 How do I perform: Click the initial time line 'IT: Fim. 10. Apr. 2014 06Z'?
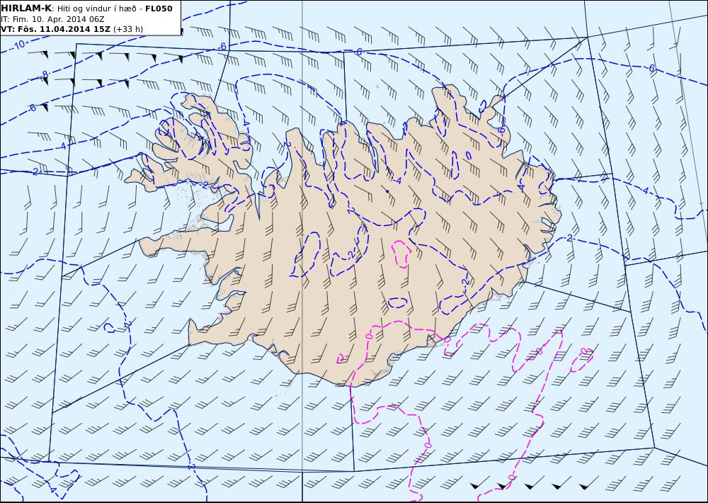coord(53,19)
